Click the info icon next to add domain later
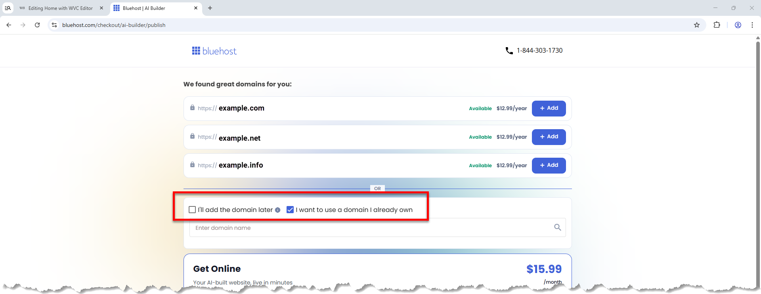 coord(277,210)
